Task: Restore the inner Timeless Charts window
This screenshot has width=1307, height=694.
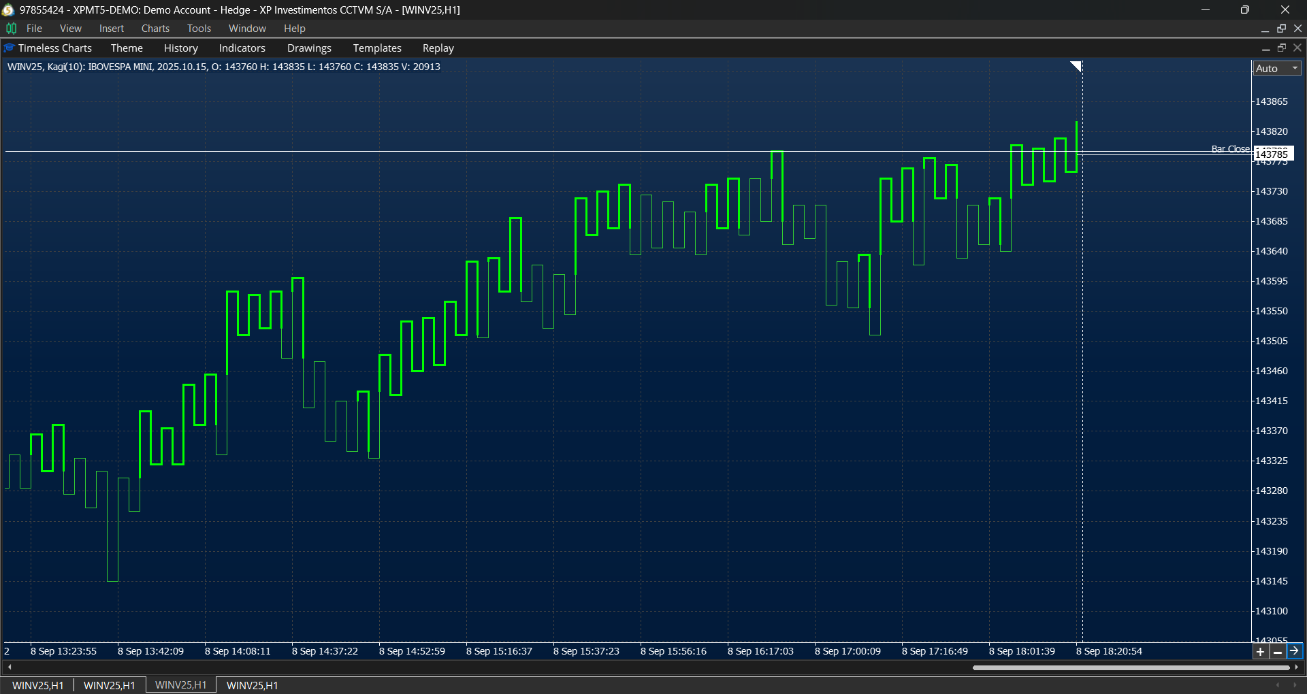Action: [x=1282, y=48]
